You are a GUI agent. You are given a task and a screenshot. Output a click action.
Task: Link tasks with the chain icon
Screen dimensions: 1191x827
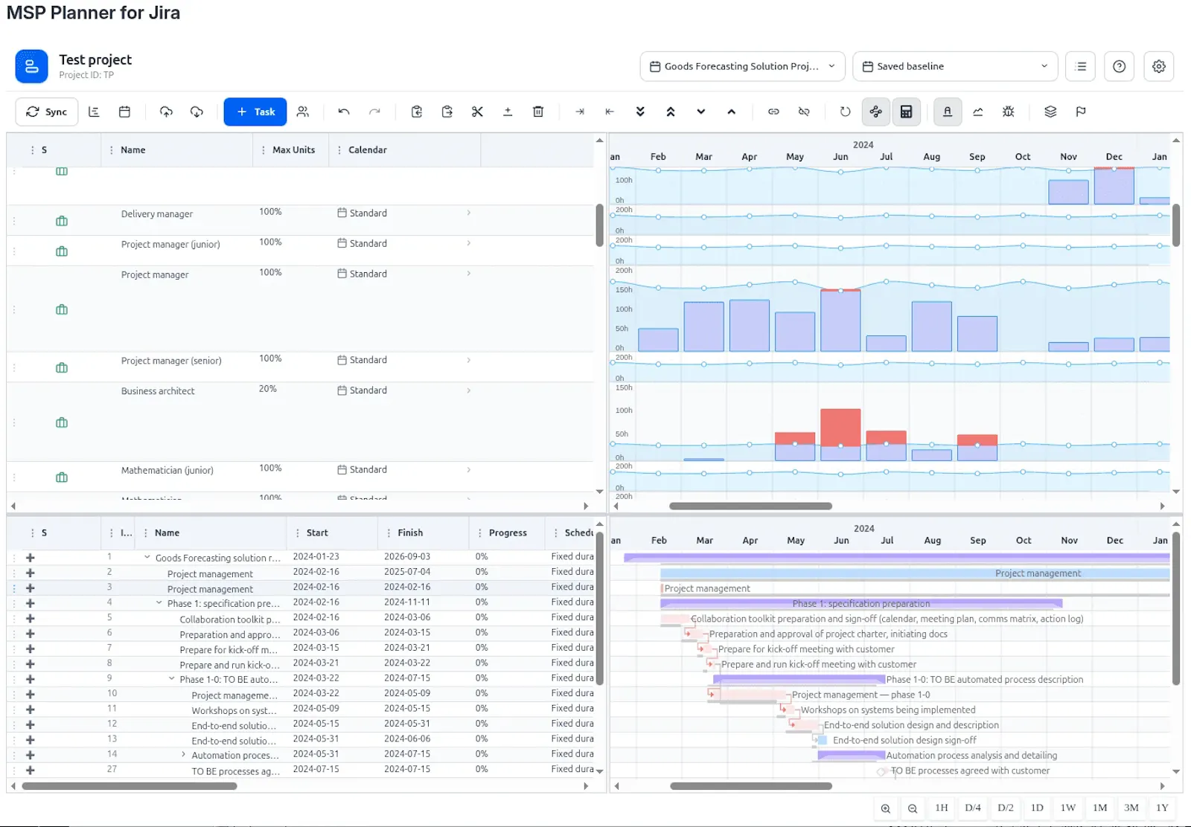point(773,112)
